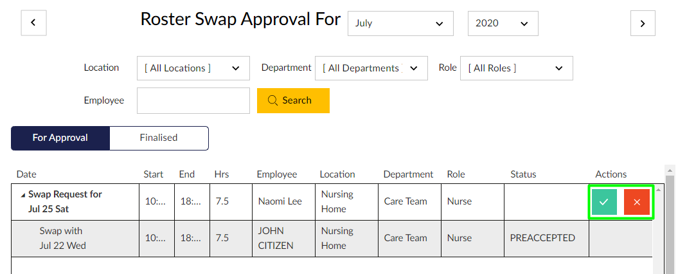687x274 pixels.
Task: Click 7.5 hours in JOHN CITIZEN row
Action: pos(231,239)
